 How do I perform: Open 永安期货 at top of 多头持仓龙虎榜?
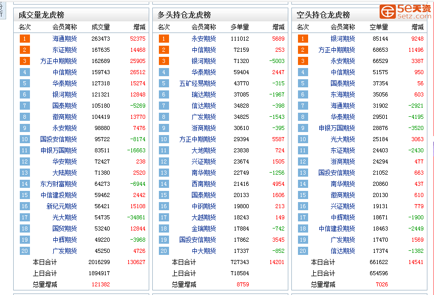tap(204, 39)
